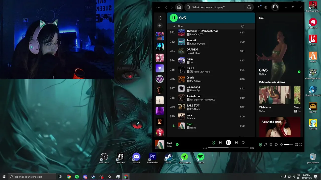
Task: Open the user profile avatar menu
Action: pyautogui.click(x=275, y=7)
